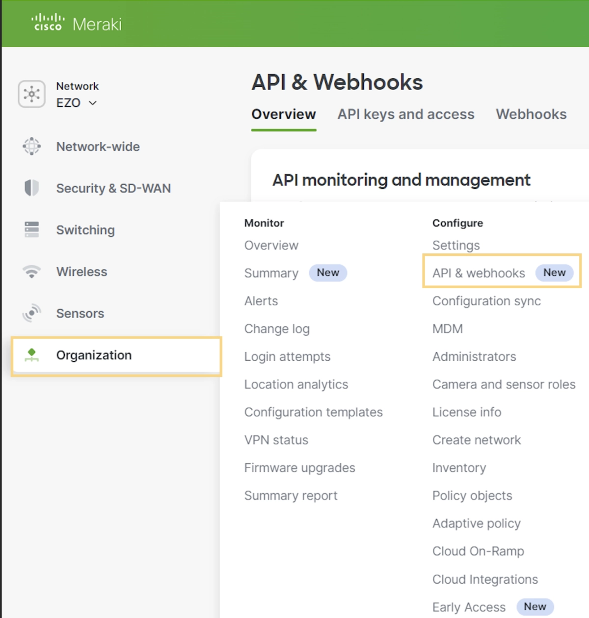This screenshot has width=589, height=618.
Task: Open the EZO network selector
Action: pyautogui.click(x=77, y=103)
